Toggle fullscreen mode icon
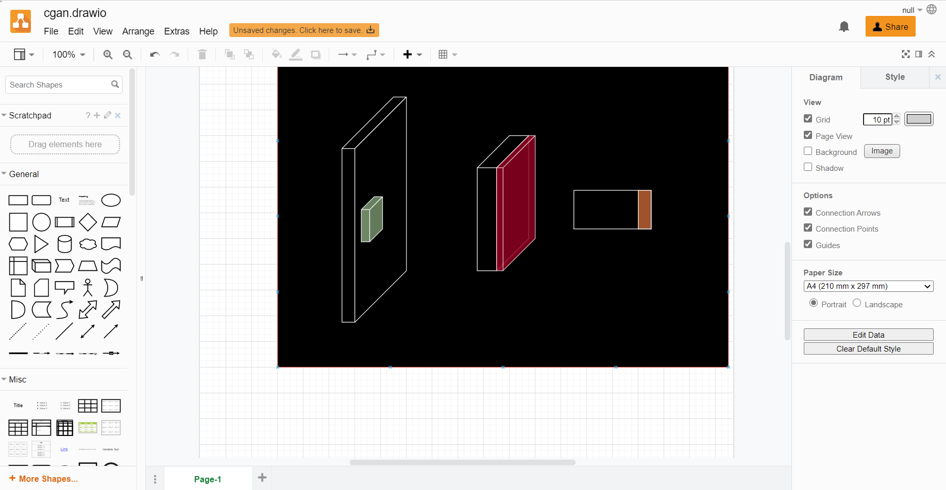This screenshot has height=490, width=946. coord(906,54)
